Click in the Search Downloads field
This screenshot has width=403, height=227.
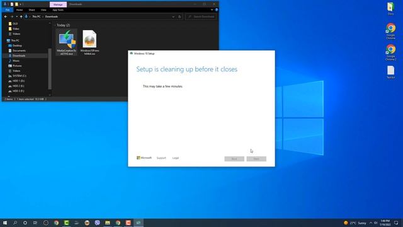coord(201,17)
